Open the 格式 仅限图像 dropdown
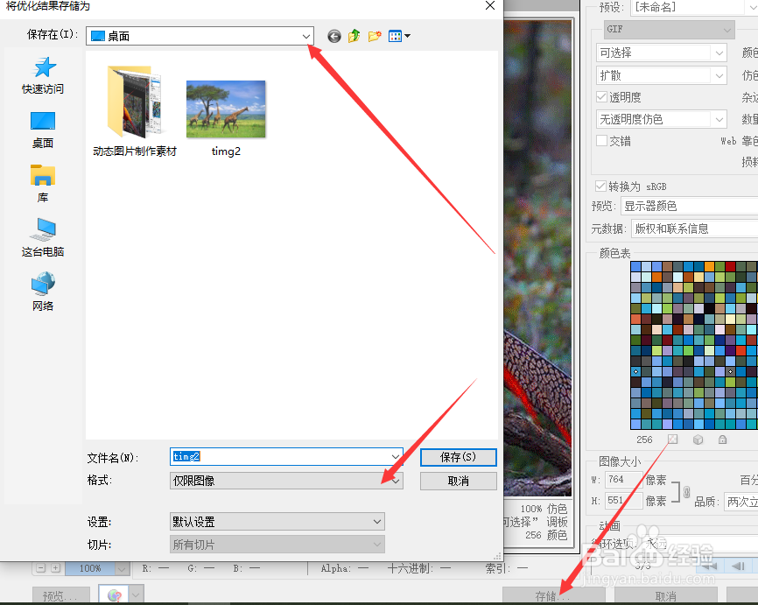758x605 pixels. tap(286, 481)
